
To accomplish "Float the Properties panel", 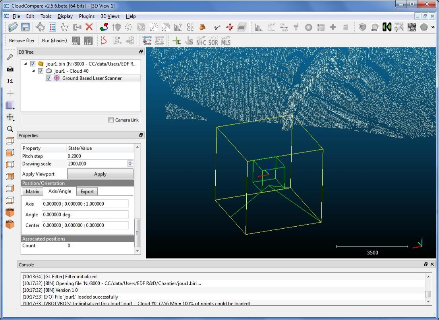I will [141, 135].
